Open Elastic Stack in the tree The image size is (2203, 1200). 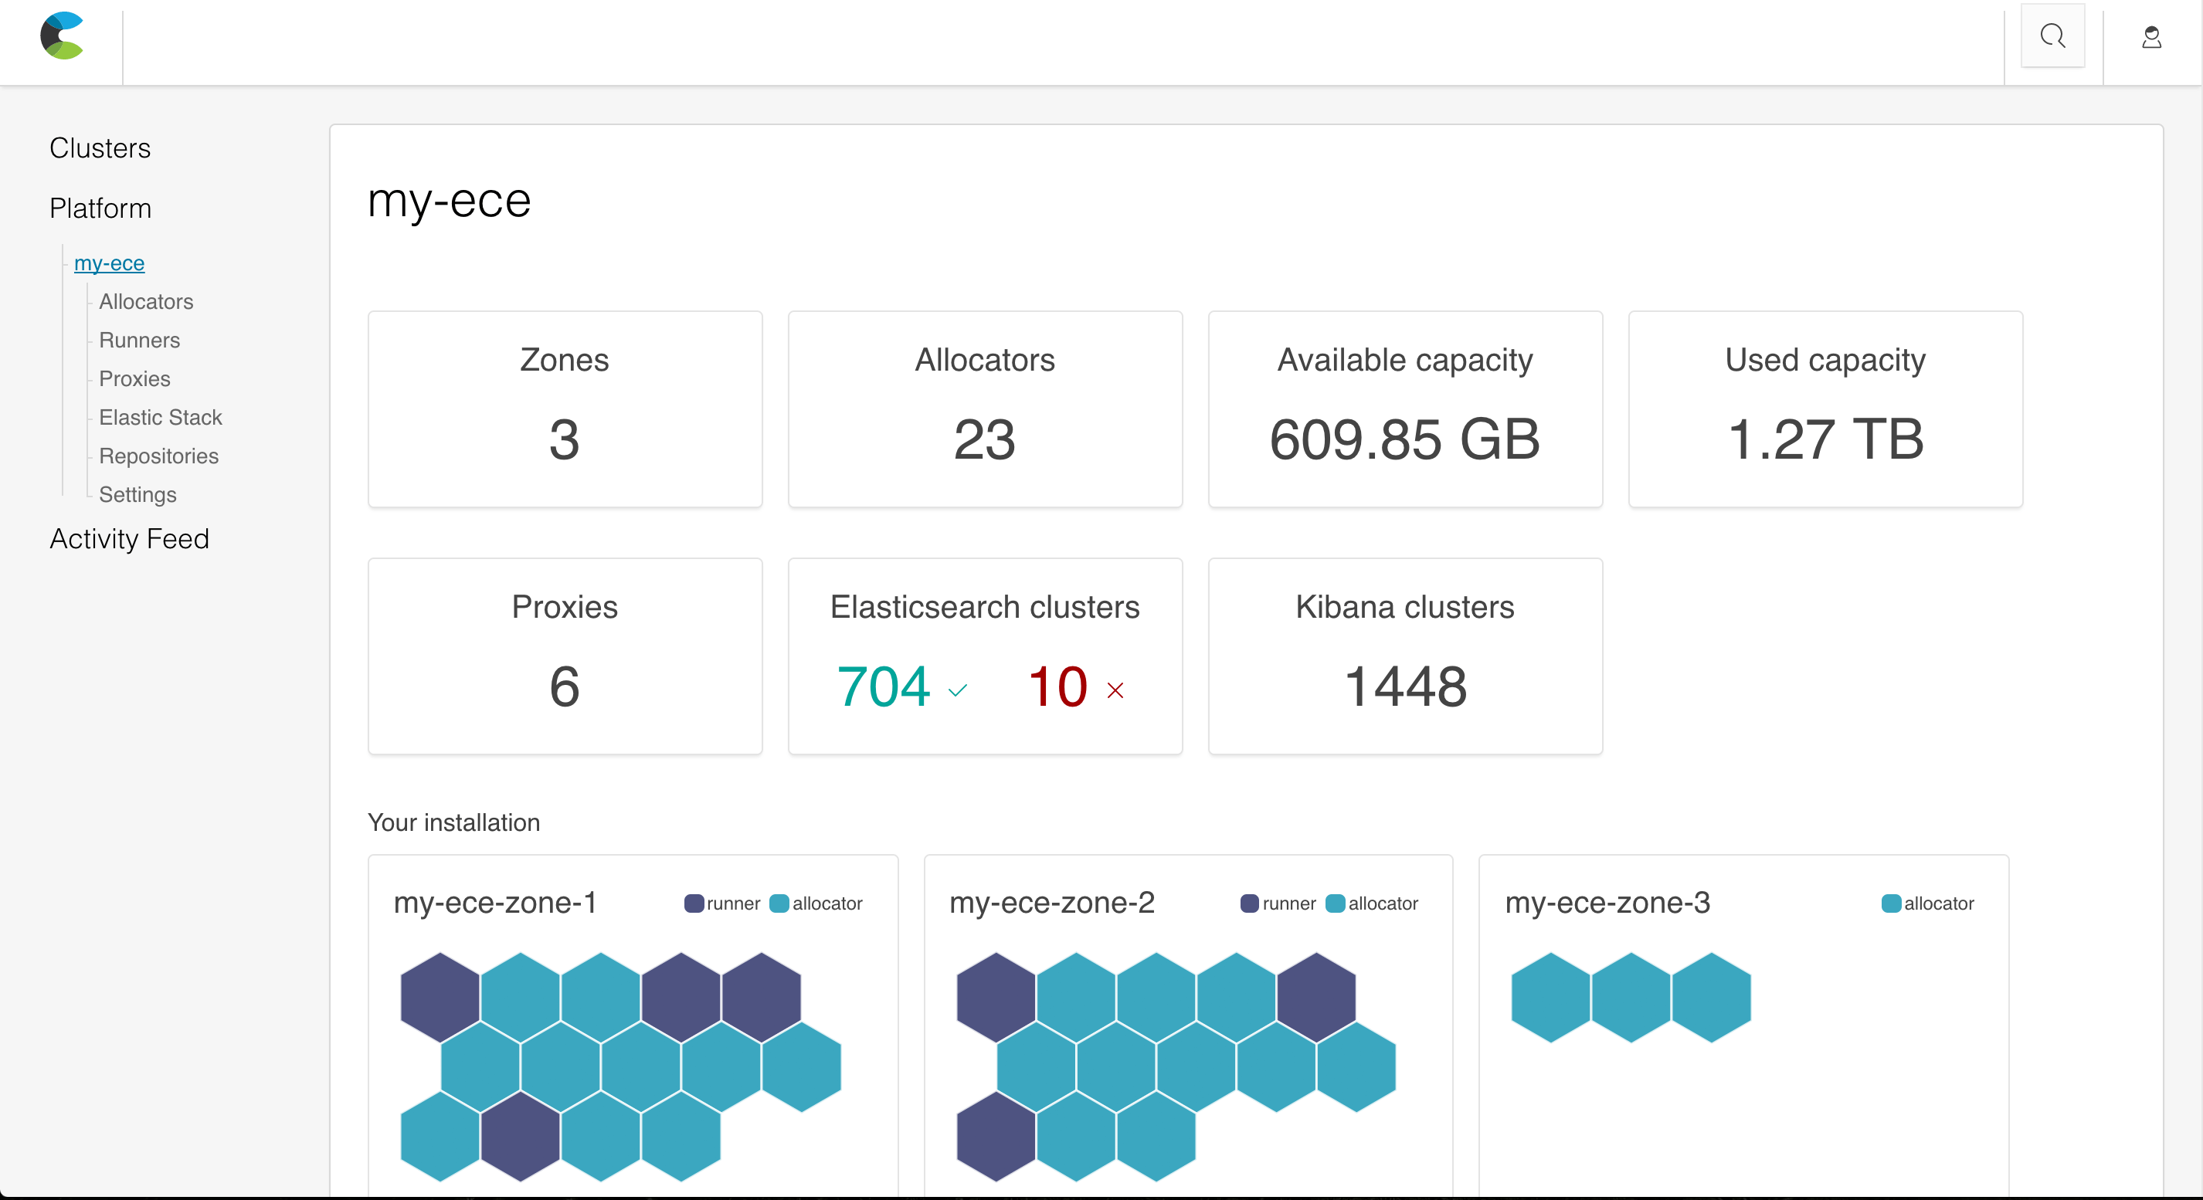pos(161,417)
